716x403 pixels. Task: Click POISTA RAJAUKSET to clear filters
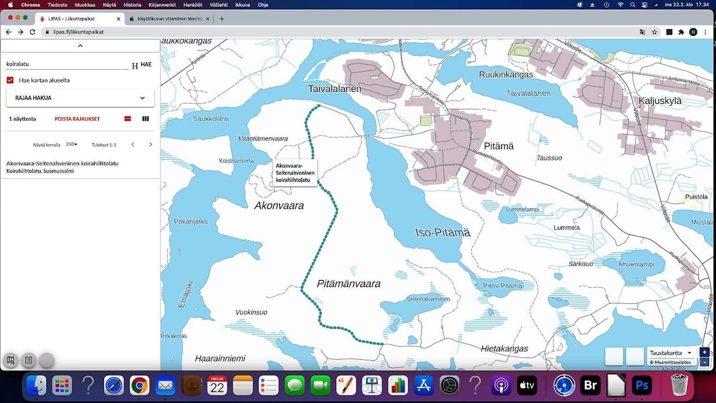coord(77,119)
